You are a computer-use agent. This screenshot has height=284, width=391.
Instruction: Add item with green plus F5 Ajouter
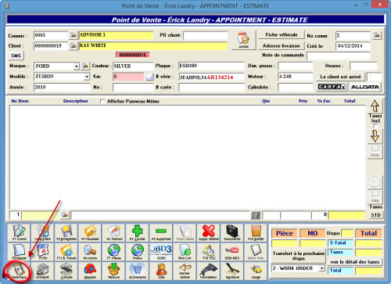coord(138,232)
